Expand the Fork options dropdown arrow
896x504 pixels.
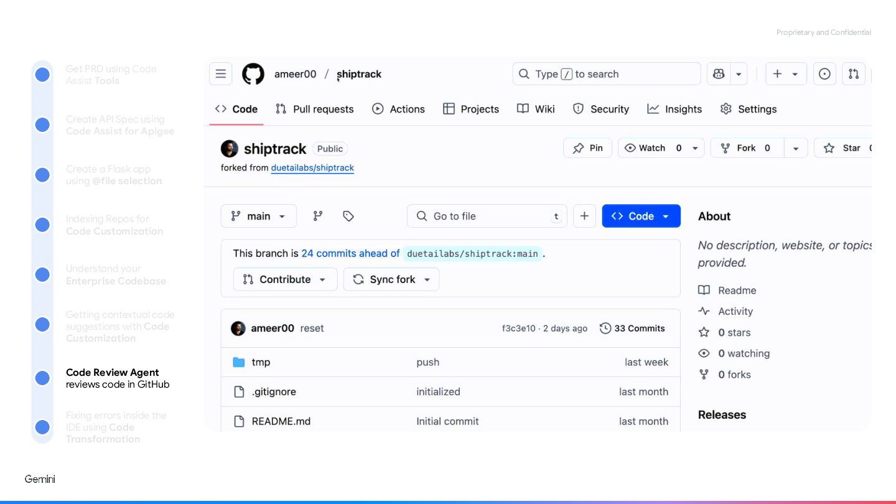[x=796, y=148]
